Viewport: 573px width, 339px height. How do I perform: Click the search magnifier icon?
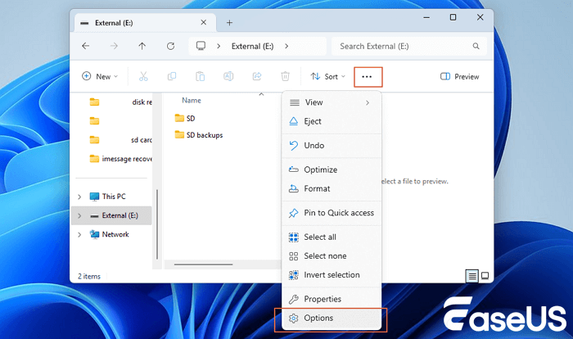pyautogui.click(x=476, y=46)
